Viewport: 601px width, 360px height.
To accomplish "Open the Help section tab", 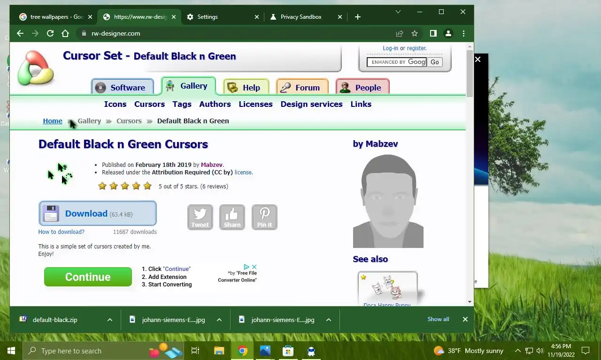I will [246, 87].
